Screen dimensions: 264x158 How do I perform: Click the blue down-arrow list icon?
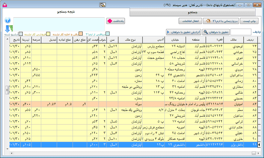click(x=9, y=29)
